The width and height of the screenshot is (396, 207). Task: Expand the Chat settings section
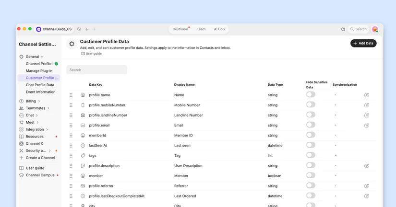coord(37,115)
